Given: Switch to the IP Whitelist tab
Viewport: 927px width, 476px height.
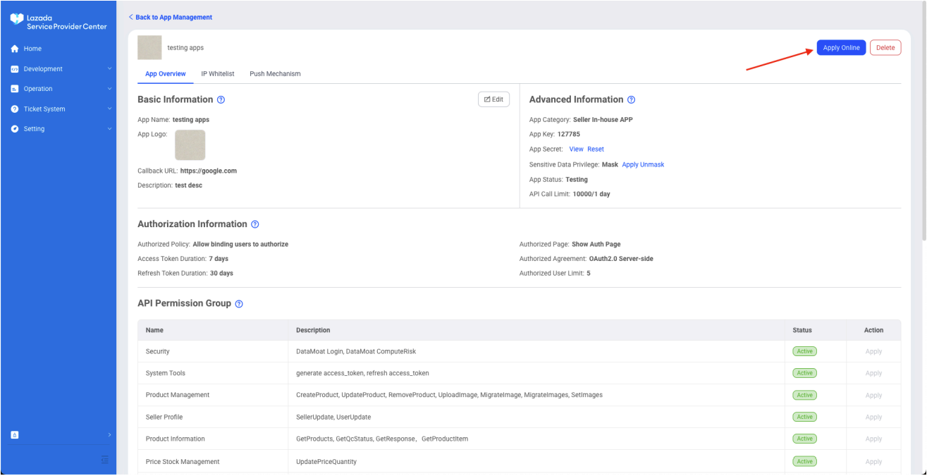Looking at the screenshot, I should [218, 74].
